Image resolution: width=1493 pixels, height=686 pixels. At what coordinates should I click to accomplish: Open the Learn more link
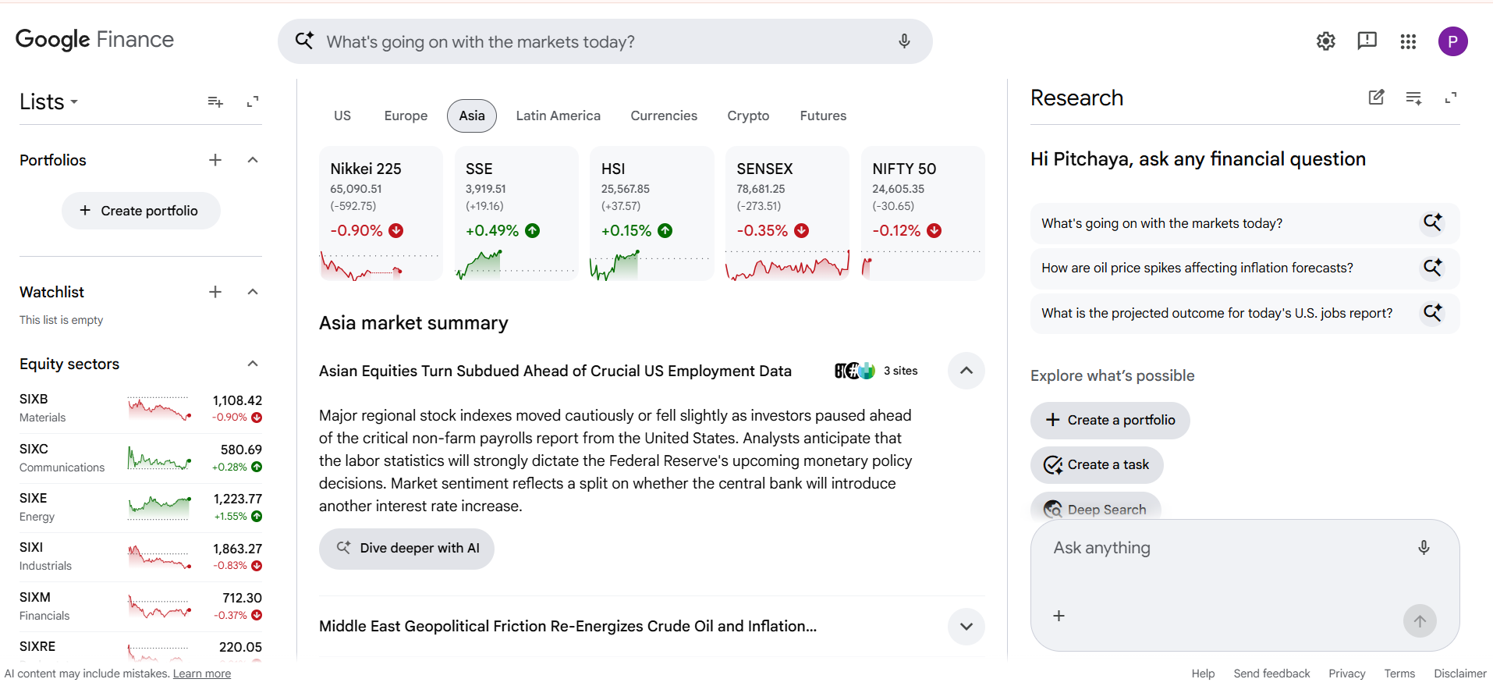tap(202, 674)
